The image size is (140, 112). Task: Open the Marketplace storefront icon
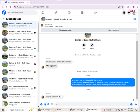point(82,13)
